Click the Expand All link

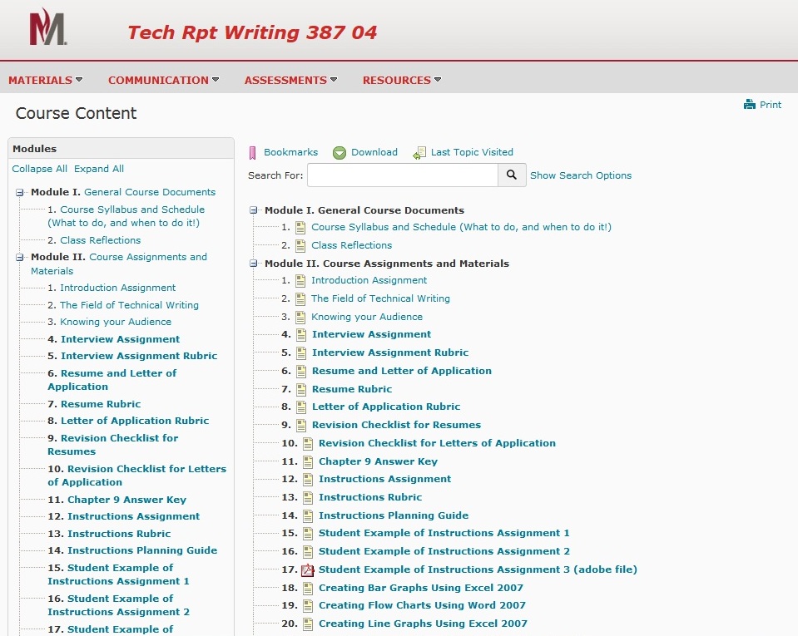pyautogui.click(x=99, y=169)
